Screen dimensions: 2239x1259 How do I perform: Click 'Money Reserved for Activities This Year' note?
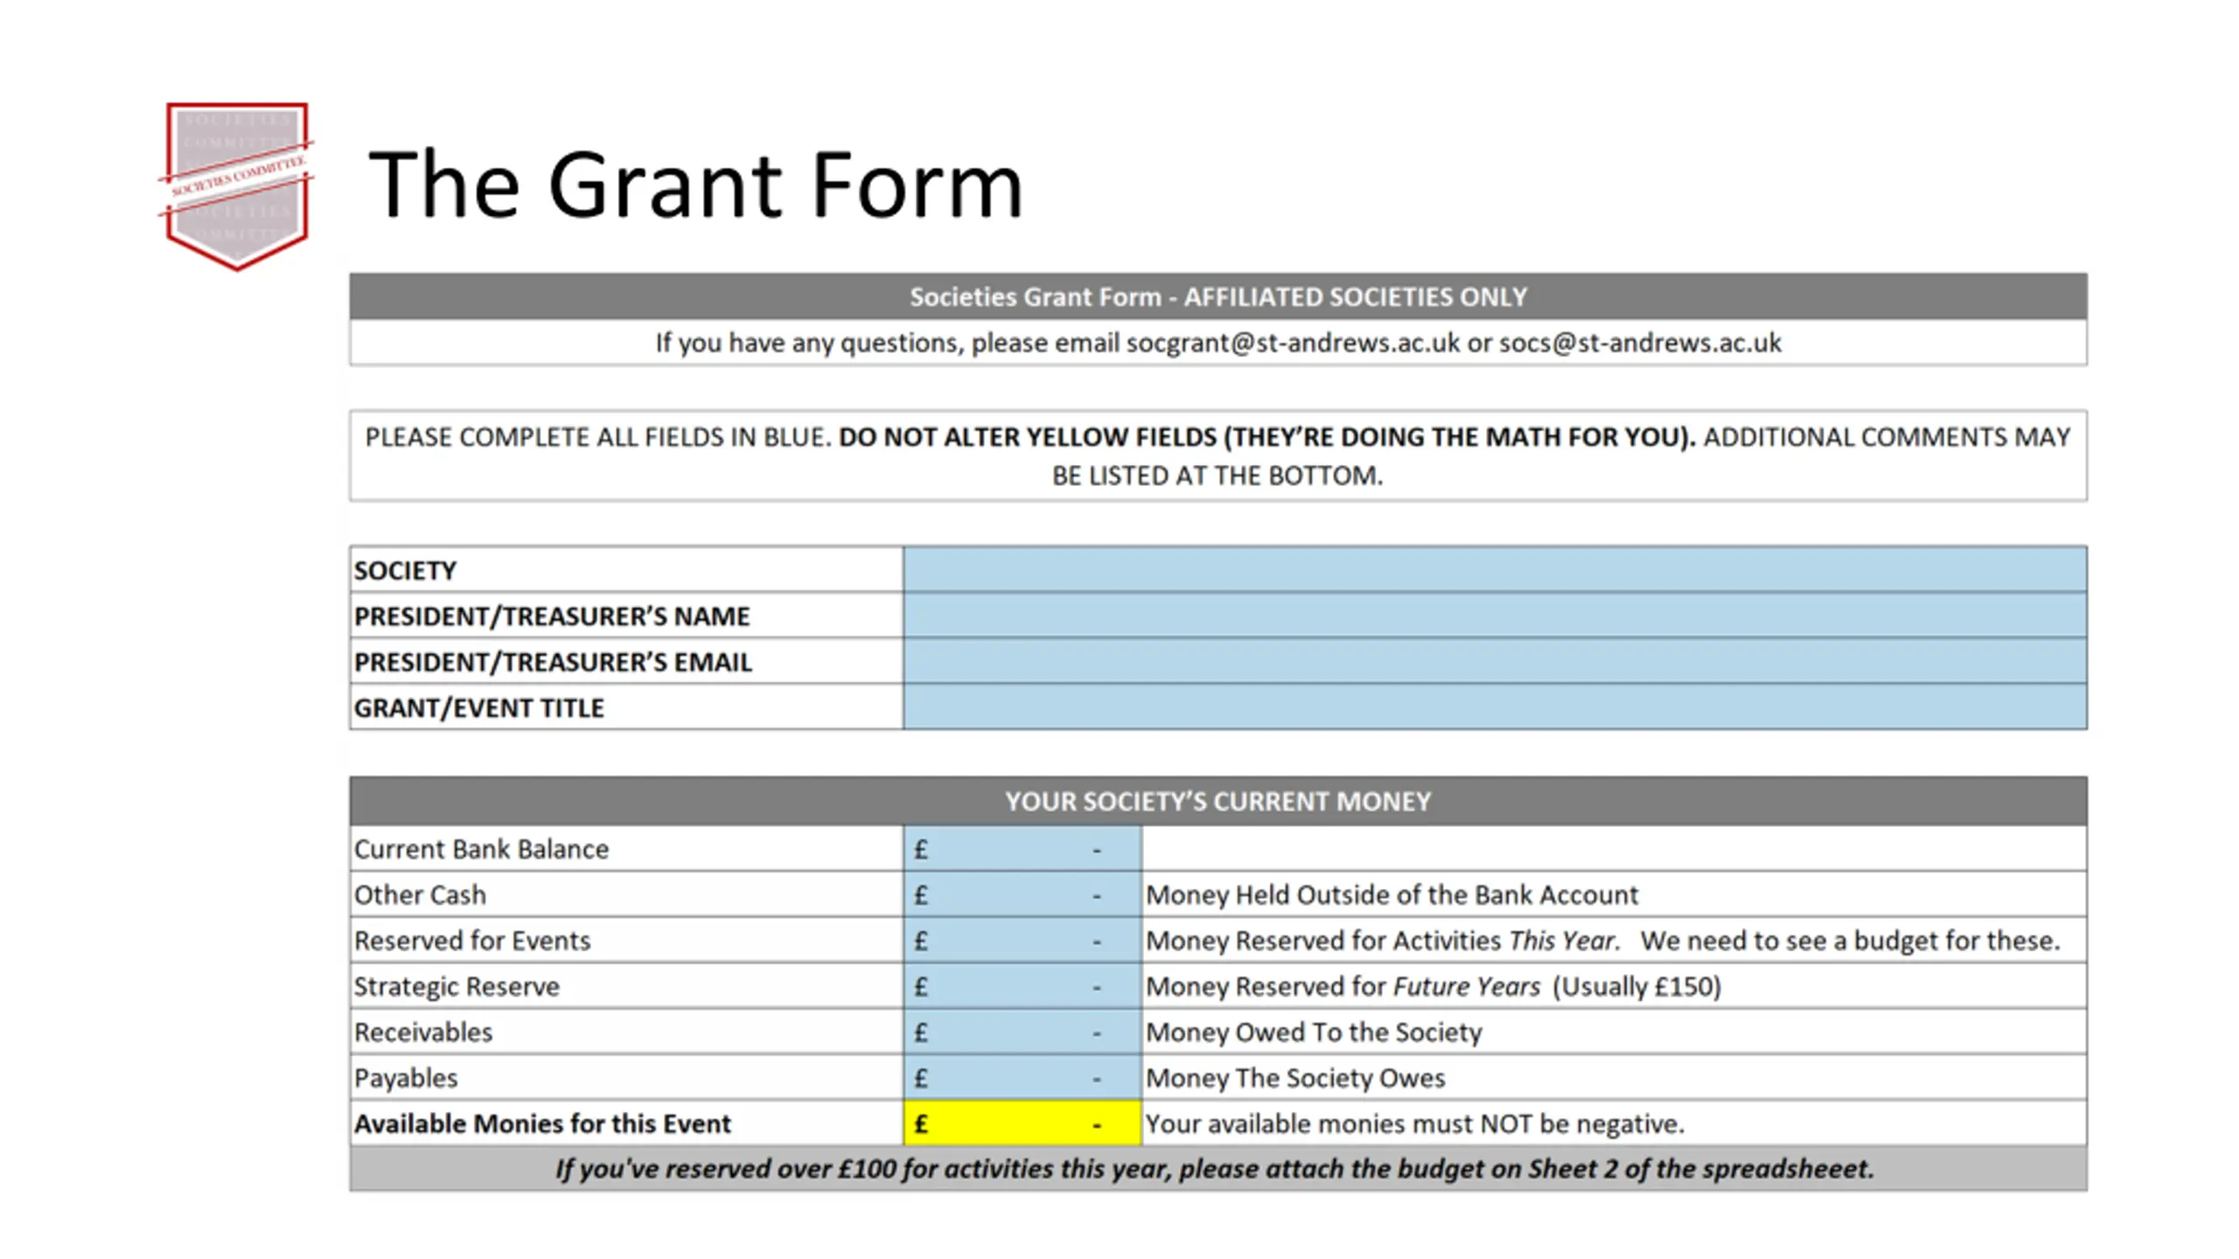coord(1602,941)
